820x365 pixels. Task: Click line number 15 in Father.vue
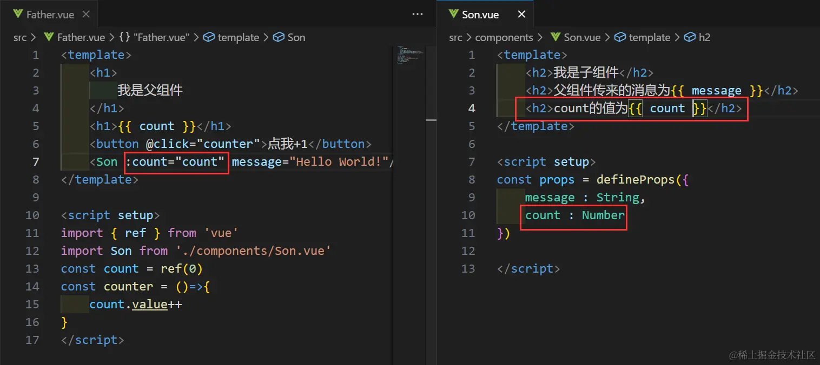[32, 304]
